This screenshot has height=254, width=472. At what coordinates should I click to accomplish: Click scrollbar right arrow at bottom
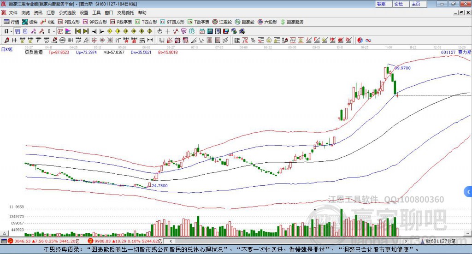tap(406, 241)
